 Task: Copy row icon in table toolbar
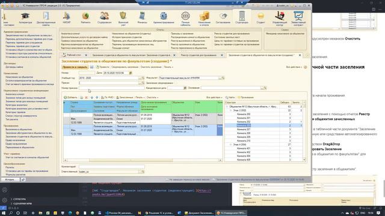82,97
